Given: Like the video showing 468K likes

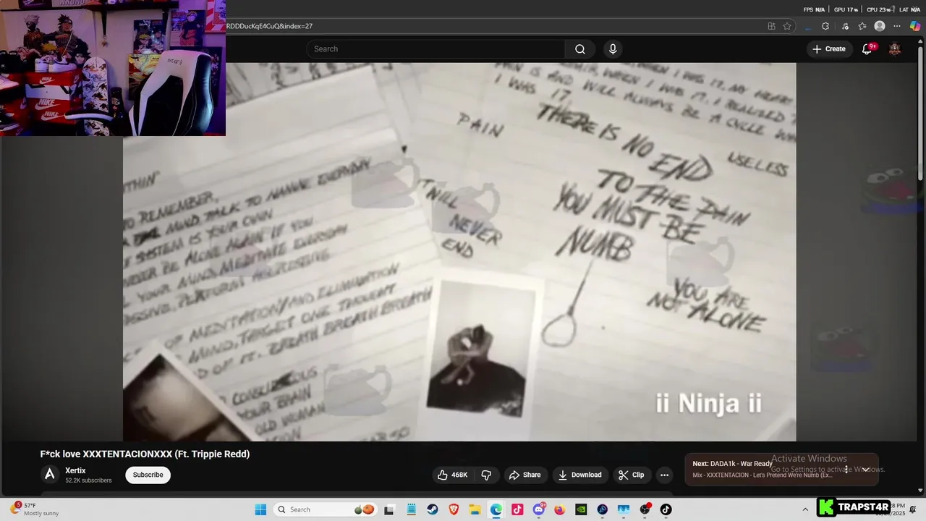Looking at the screenshot, I should point(452,475).
